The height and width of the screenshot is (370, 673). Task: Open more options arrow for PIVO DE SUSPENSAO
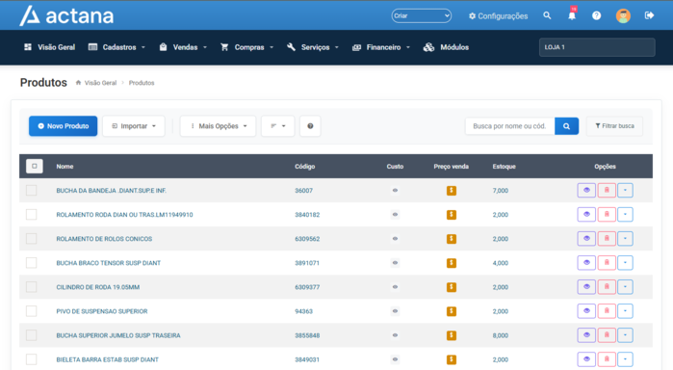tap(625, 311)
